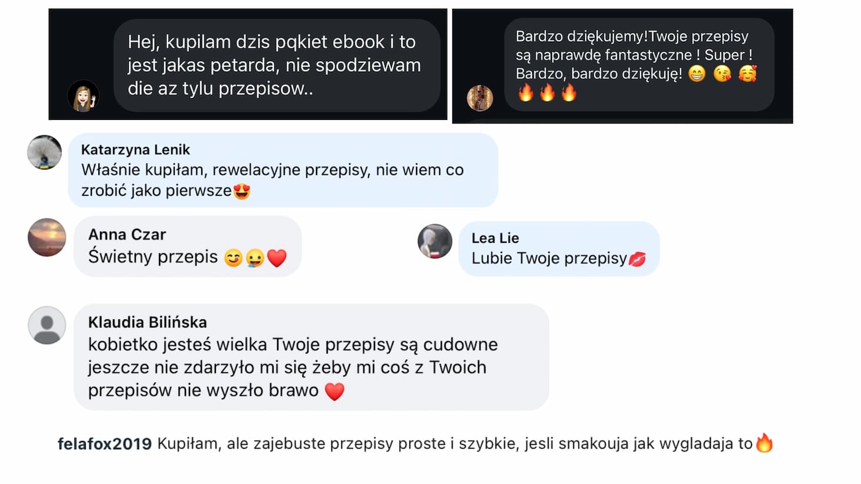The width and height of the screenshot is (861, 484).
Task: Click Lea Lie's profile avatar
Action: [x=435, y=241]
